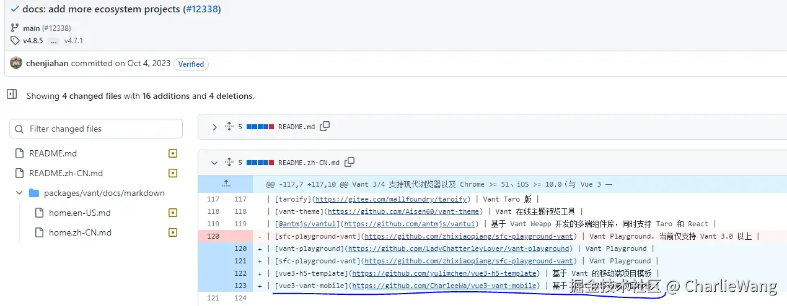Click expand-all icon beside README.md
Screen dimensions: 787x306
[x=229, y=127]
